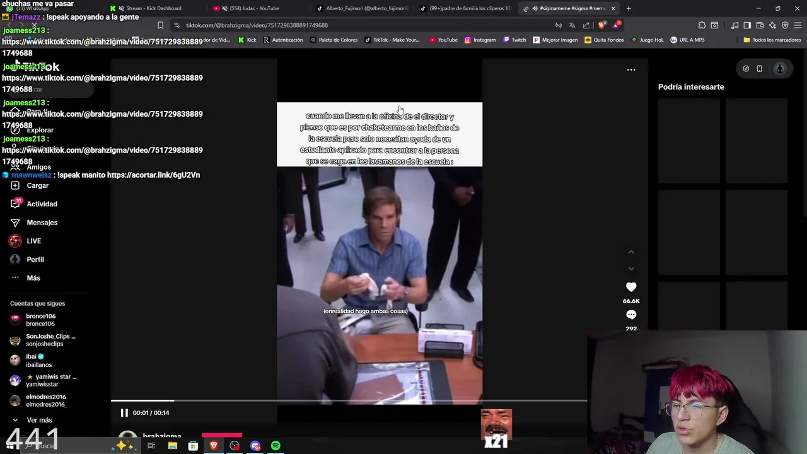Viewport: 807px width, 454px height.
Task: Open the Mejorar Imagen bookmark
Action: 555,40
